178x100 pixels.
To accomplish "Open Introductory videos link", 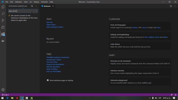I will [54, 60].
